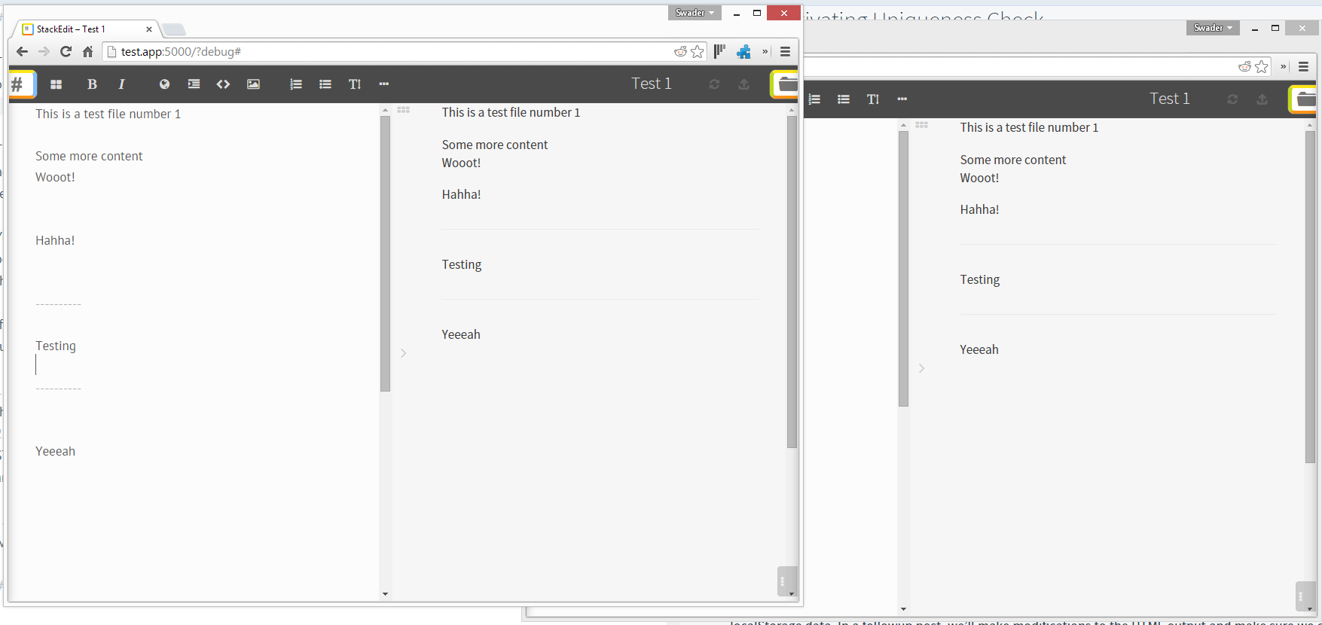This screenshot has height=625, width=1322.
Task: Click the blockquote indent icon
Action: (194, 84)
